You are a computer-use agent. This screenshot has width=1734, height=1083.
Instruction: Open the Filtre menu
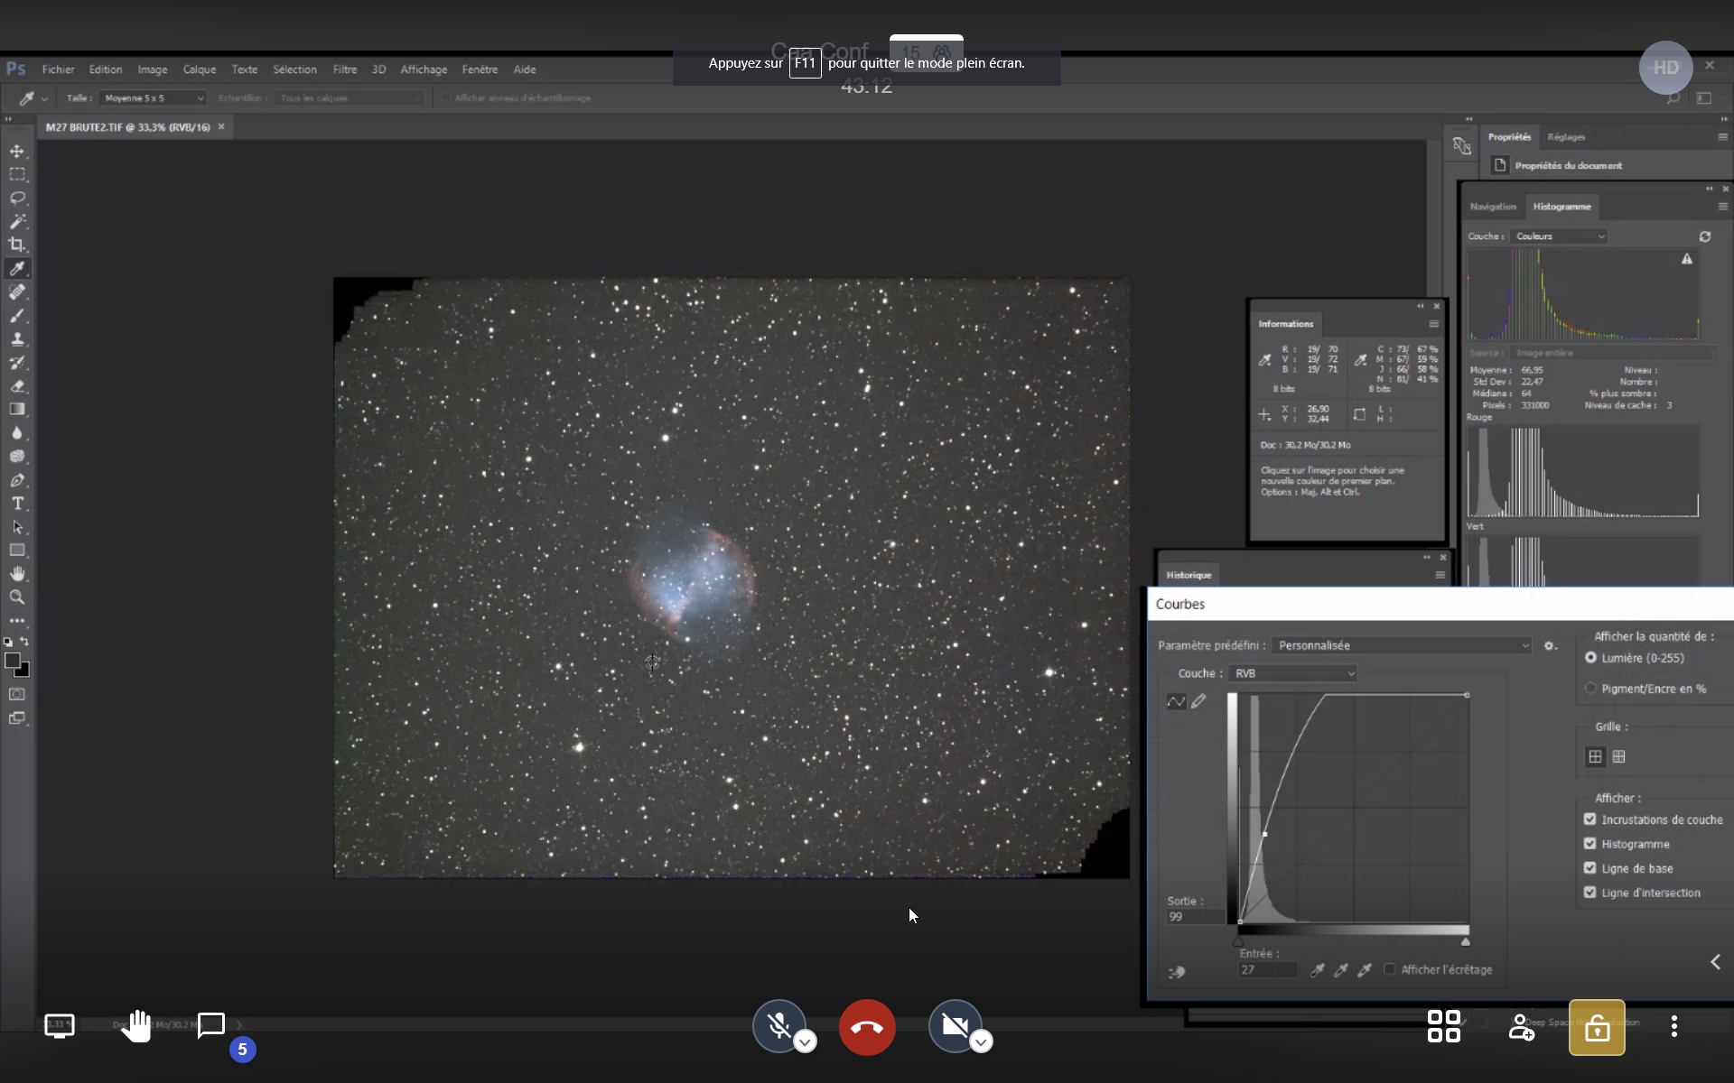coord(344,69)
